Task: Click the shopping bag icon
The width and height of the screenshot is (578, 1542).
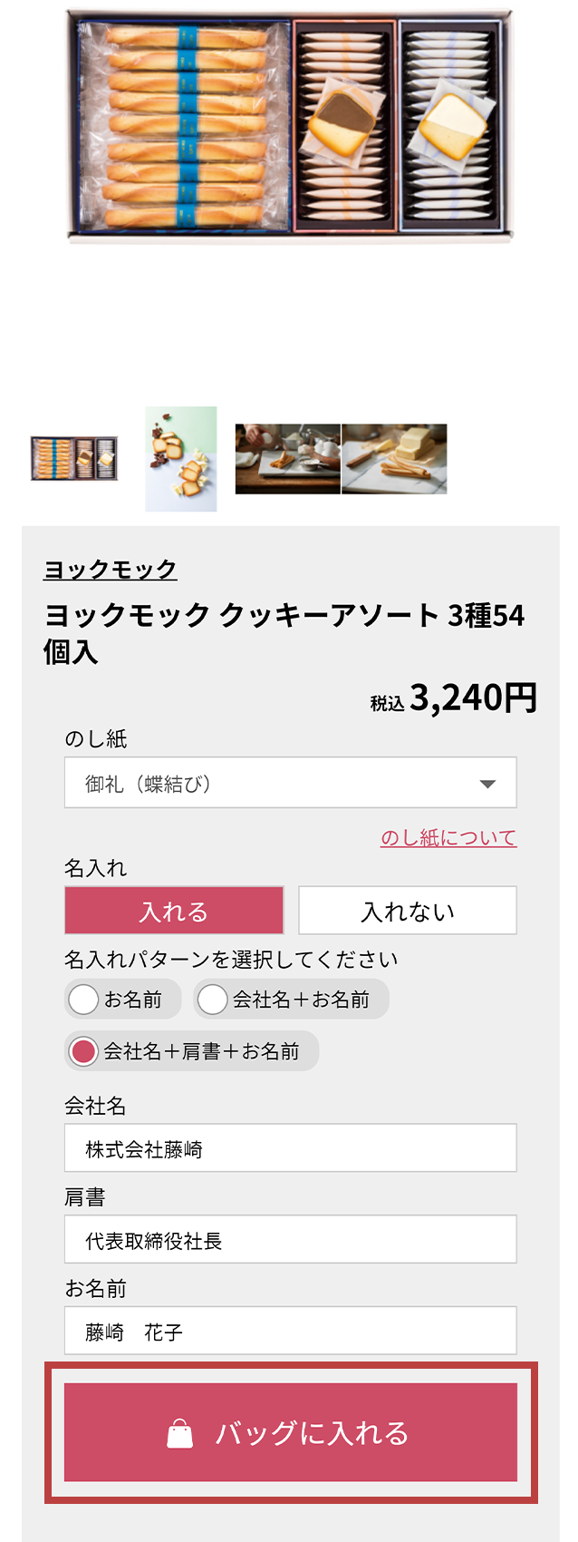Action: (x=180, y=1433)
